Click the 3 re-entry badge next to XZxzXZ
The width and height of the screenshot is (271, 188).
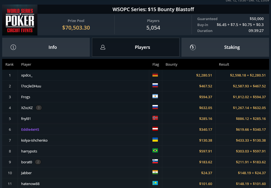pyautogui.click(x=39, y=108)
